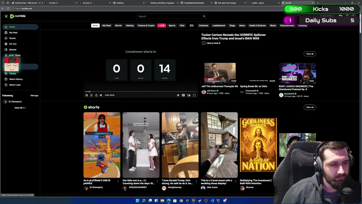Toggle fullscreen on the video player
Viewport: 362px width, 204px height.
coord(194,95)
